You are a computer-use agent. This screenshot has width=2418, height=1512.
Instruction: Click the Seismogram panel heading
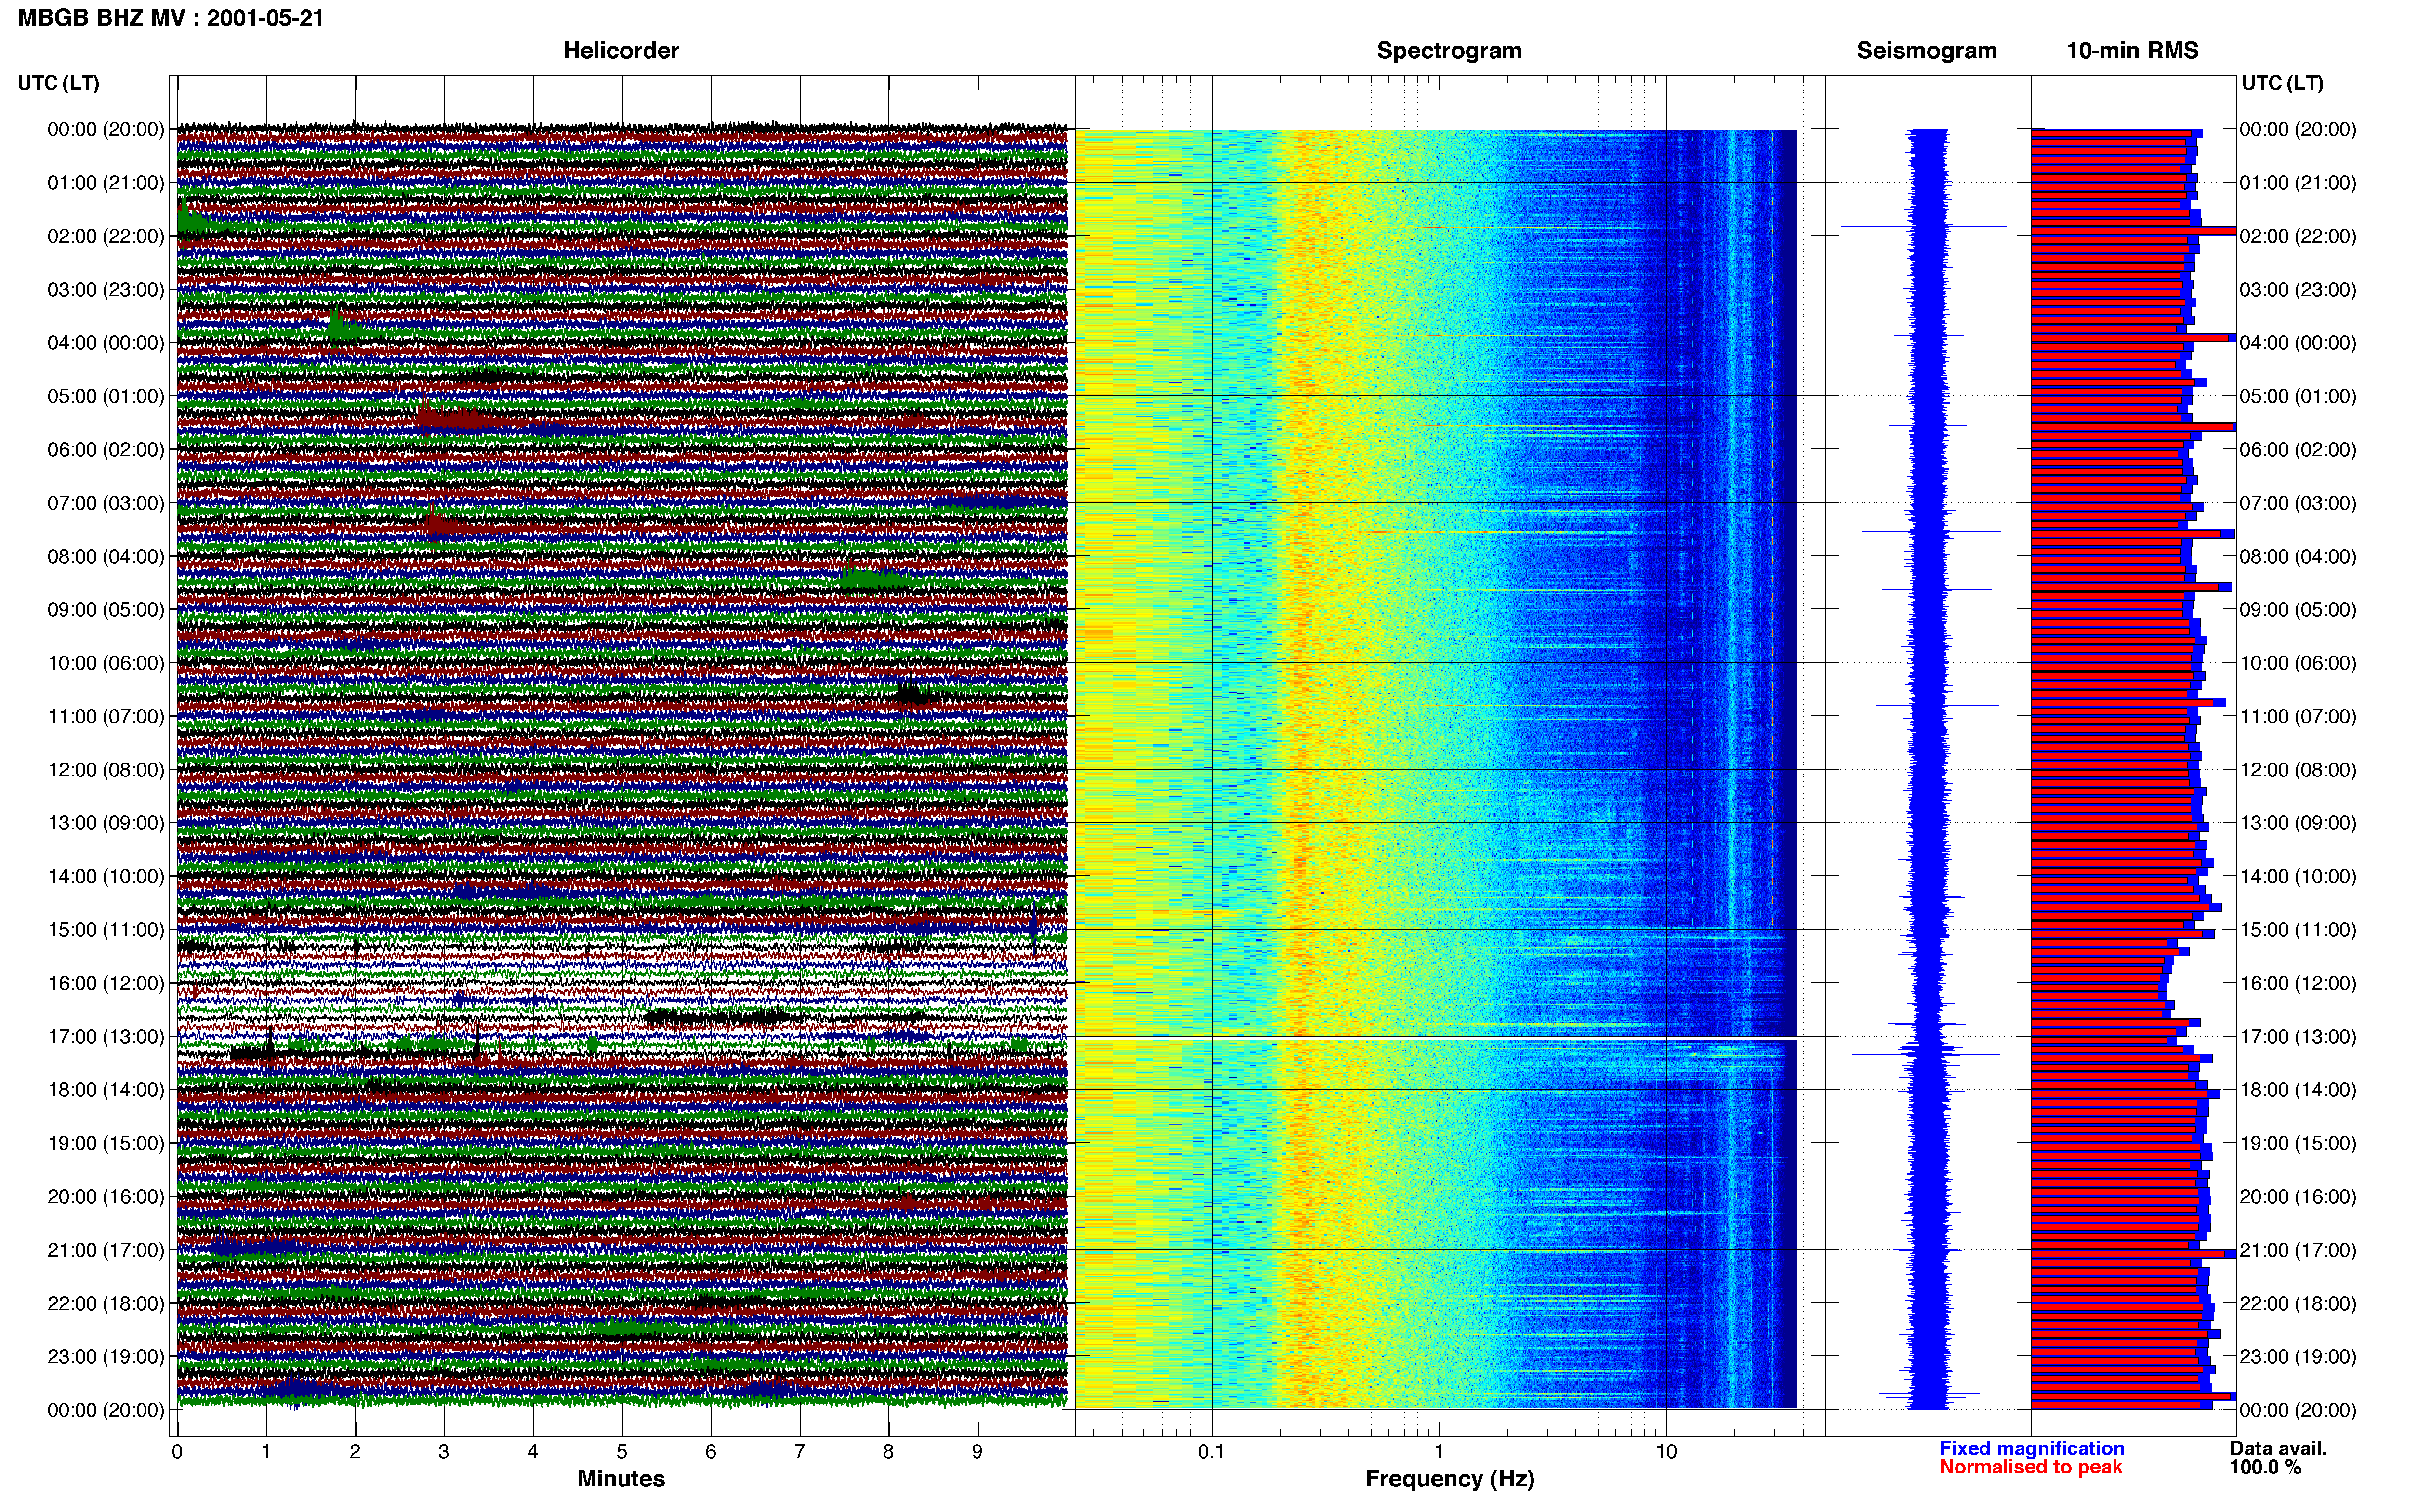[1927, 51]
